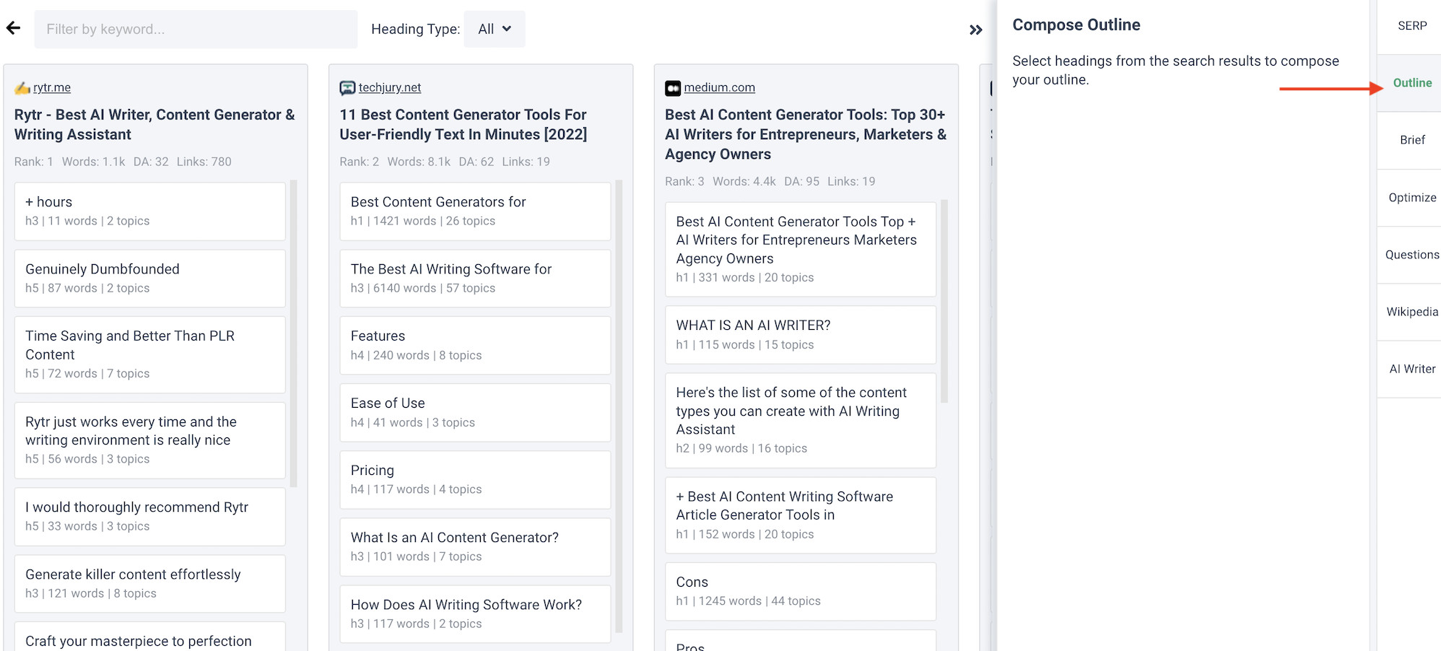The image size is (1441, 651).
Task: Select the Optimize tab
Action: (x=1411, y=198)
